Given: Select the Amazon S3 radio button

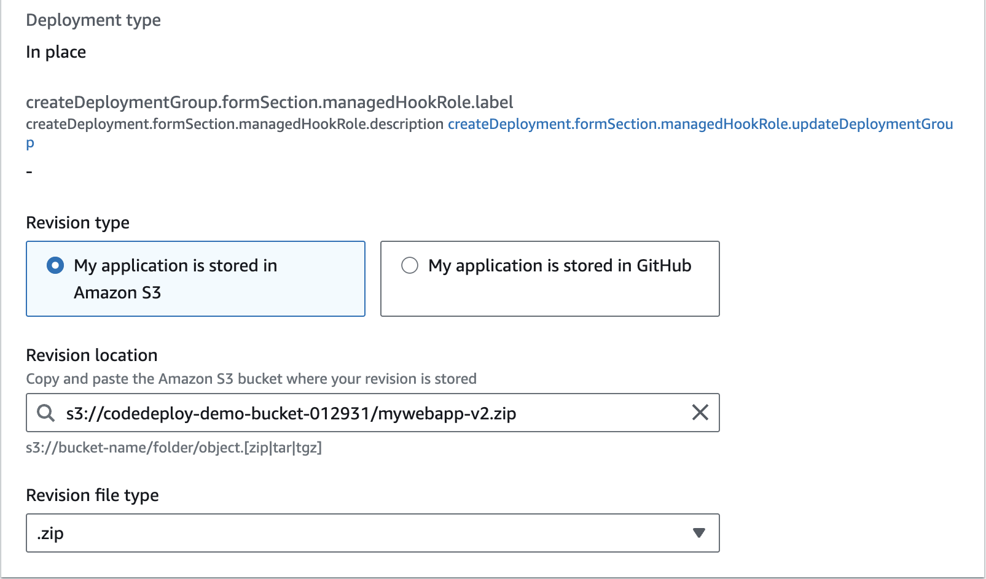Looking at the screenshot, I should click(55, 265).
